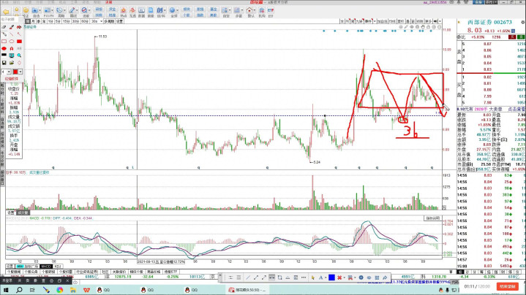Image resolution: width=526 pixels, height=295 pixels.
Task: Select the red pen tool in the palette
Action: (12, 27)
